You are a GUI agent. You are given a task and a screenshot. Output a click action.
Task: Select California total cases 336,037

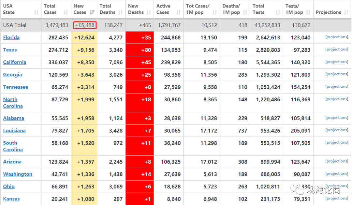click(x=58, y=62)
